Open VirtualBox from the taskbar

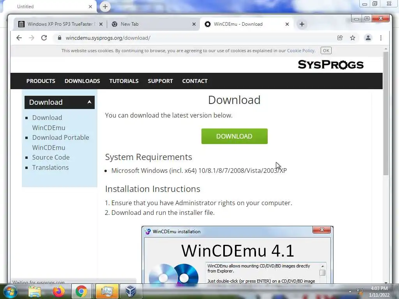point(131,291)
